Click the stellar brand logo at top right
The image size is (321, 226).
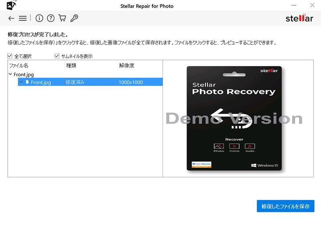299,18
